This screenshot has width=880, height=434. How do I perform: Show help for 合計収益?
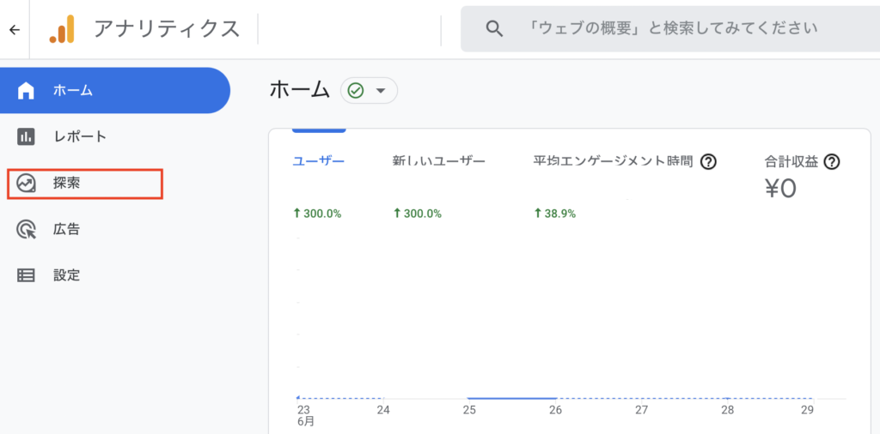point(832,161)
